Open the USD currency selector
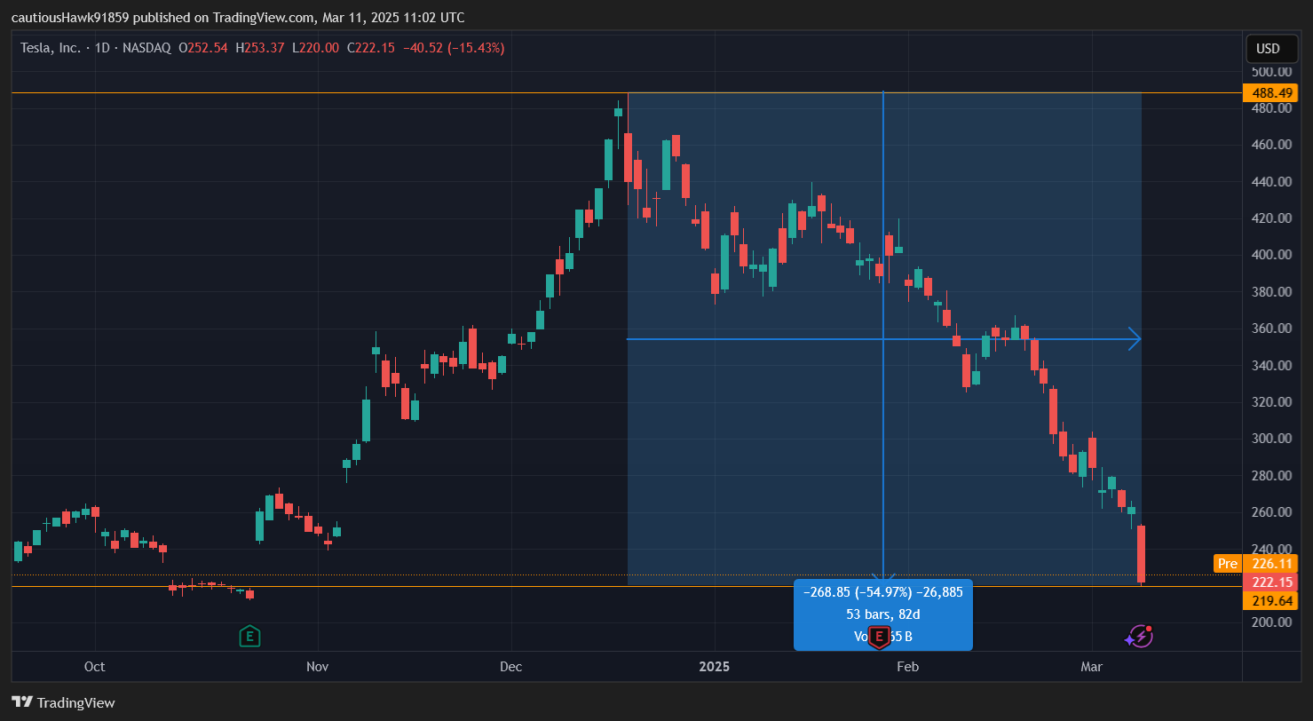 1271,49
